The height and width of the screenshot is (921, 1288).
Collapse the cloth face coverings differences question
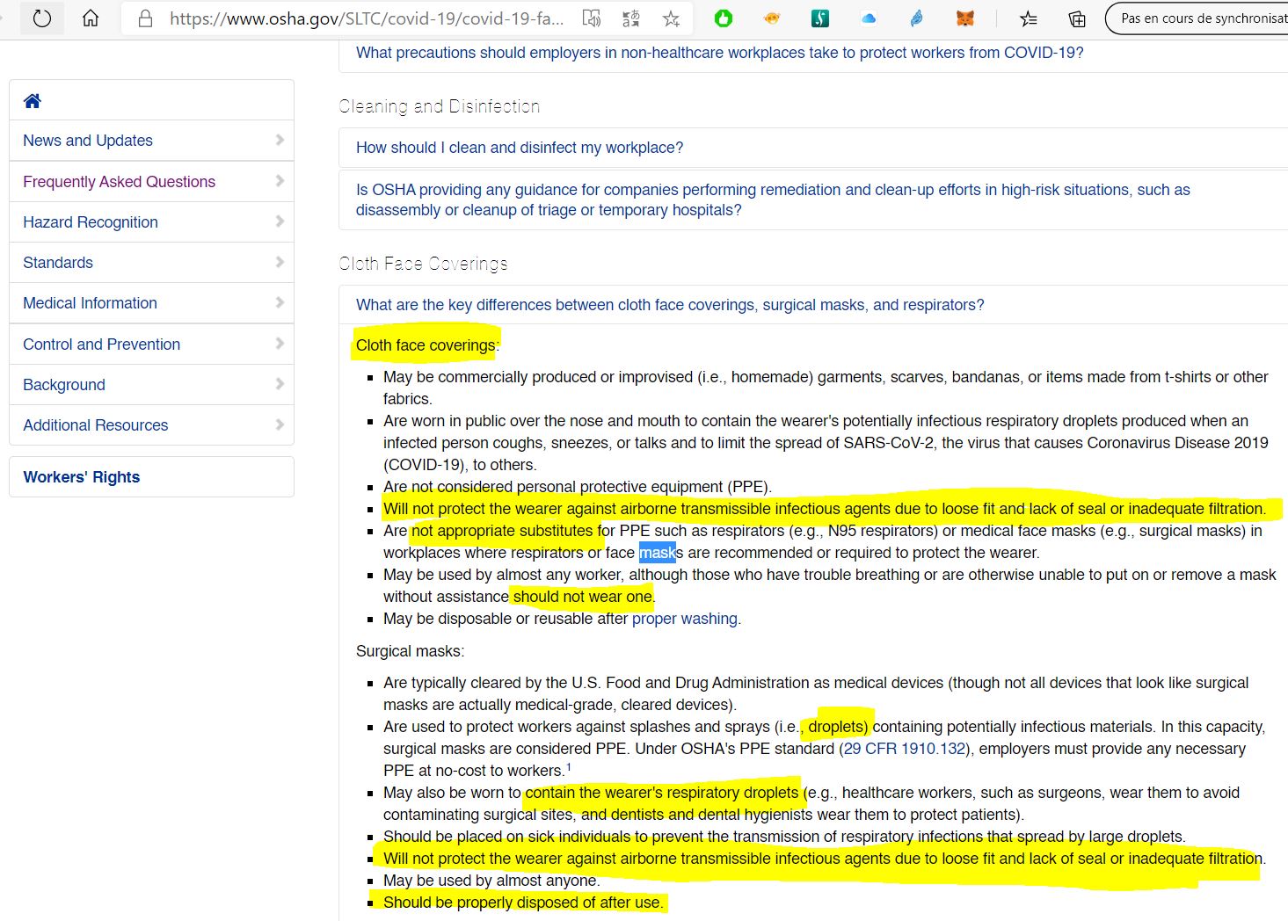(670, 305)
